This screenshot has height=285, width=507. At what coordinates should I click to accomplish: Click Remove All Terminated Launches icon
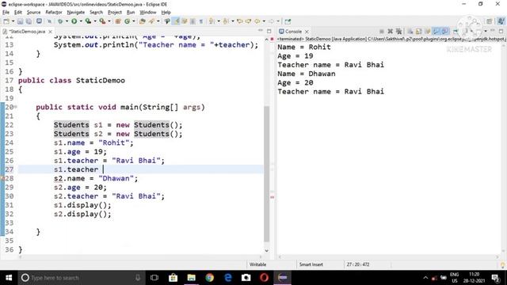pos(399,32)
